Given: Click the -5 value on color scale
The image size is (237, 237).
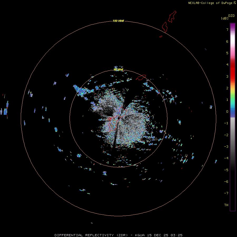Looking at the screenshot, I should (226, 170).
